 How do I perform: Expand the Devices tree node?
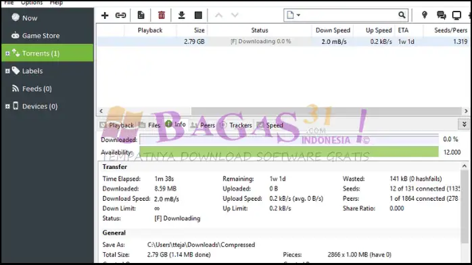tap(7, 107)
